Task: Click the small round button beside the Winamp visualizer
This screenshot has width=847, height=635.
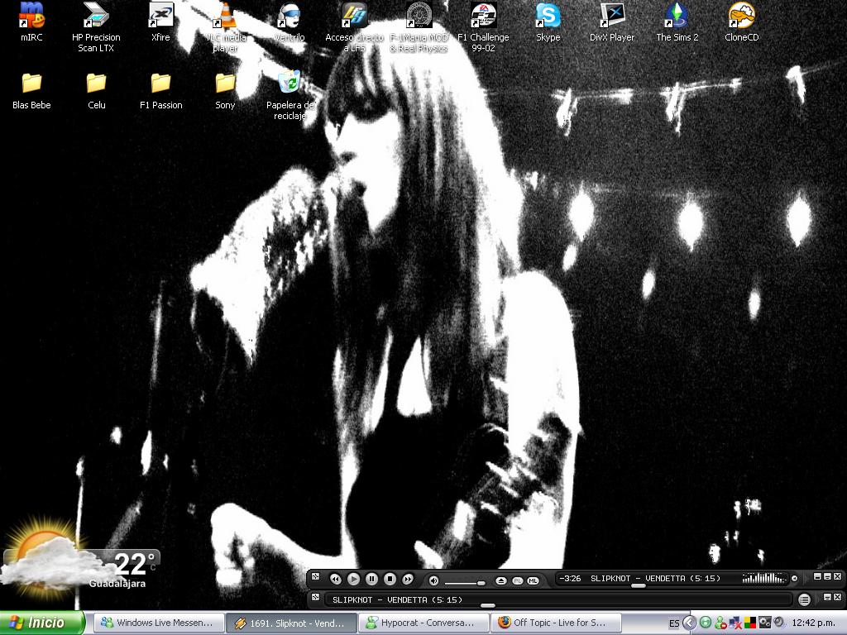Action: coord(794,578)
